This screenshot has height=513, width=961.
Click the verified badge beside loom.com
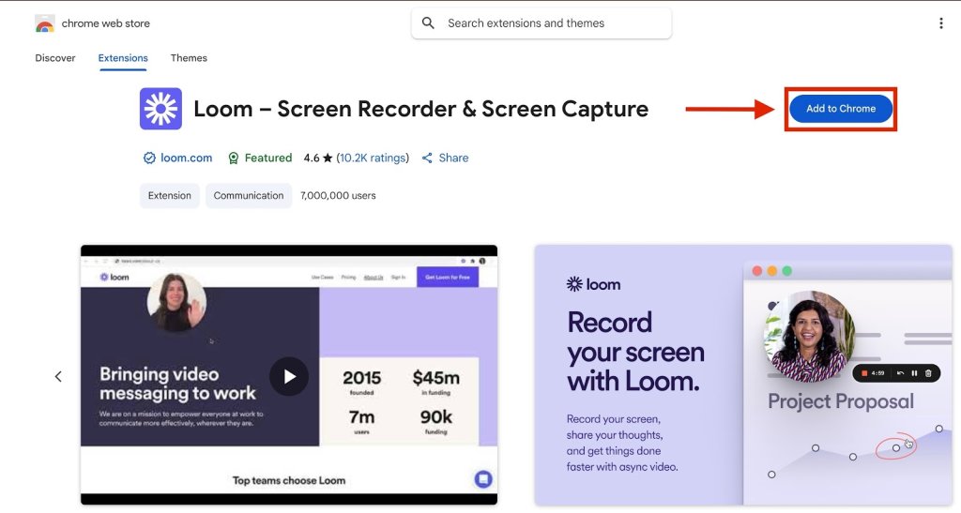click(x=149, y=158)
